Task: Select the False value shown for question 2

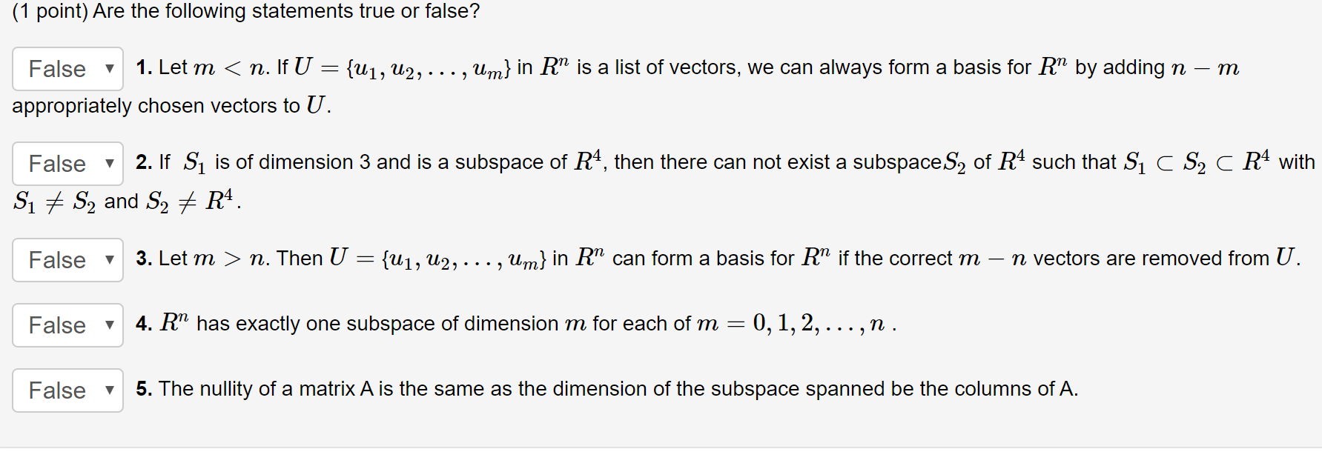Action: tap(56, 164)
